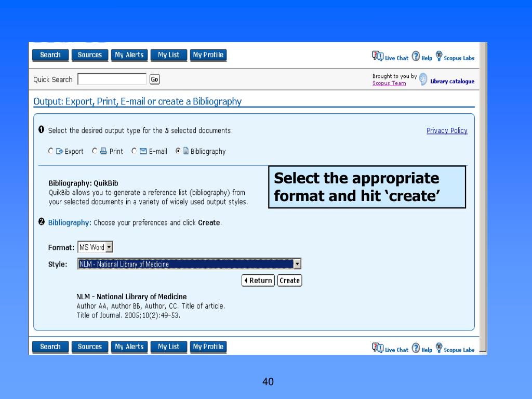Click the Return button

pyautogui.click(x=258, y=281)
